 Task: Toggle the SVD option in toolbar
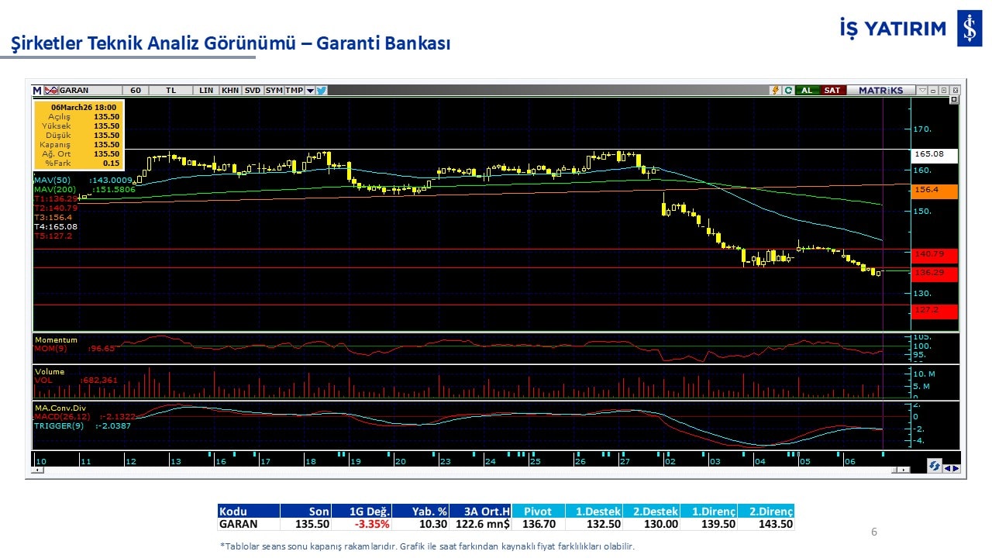click(x=253, y=91)
